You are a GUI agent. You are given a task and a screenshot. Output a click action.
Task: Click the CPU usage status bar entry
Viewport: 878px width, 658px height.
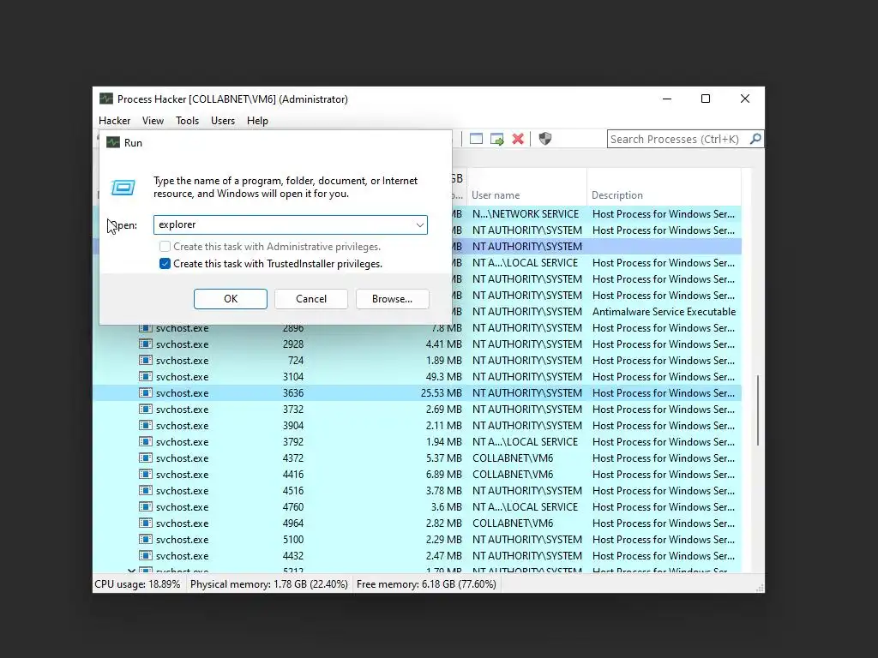pos(138,584)
